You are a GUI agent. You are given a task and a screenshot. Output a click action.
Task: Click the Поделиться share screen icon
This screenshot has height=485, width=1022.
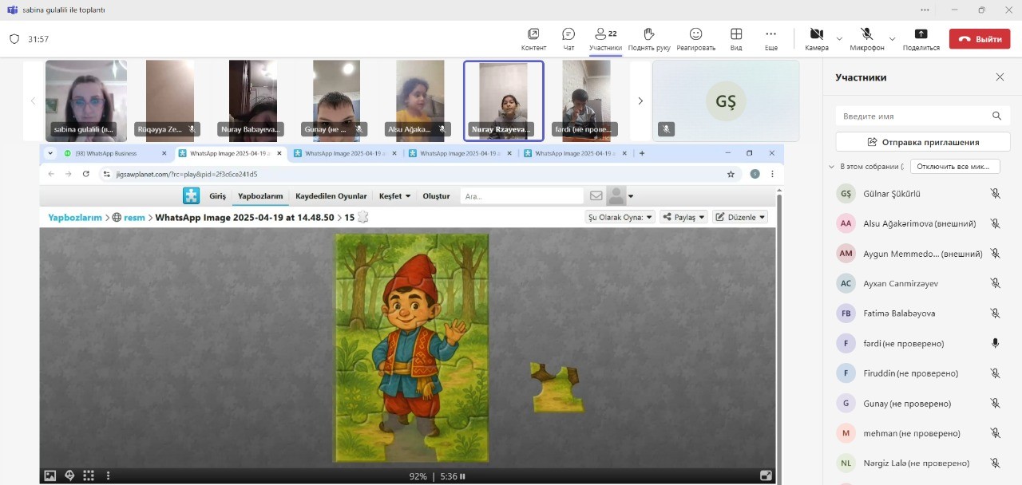coord(921,34)
